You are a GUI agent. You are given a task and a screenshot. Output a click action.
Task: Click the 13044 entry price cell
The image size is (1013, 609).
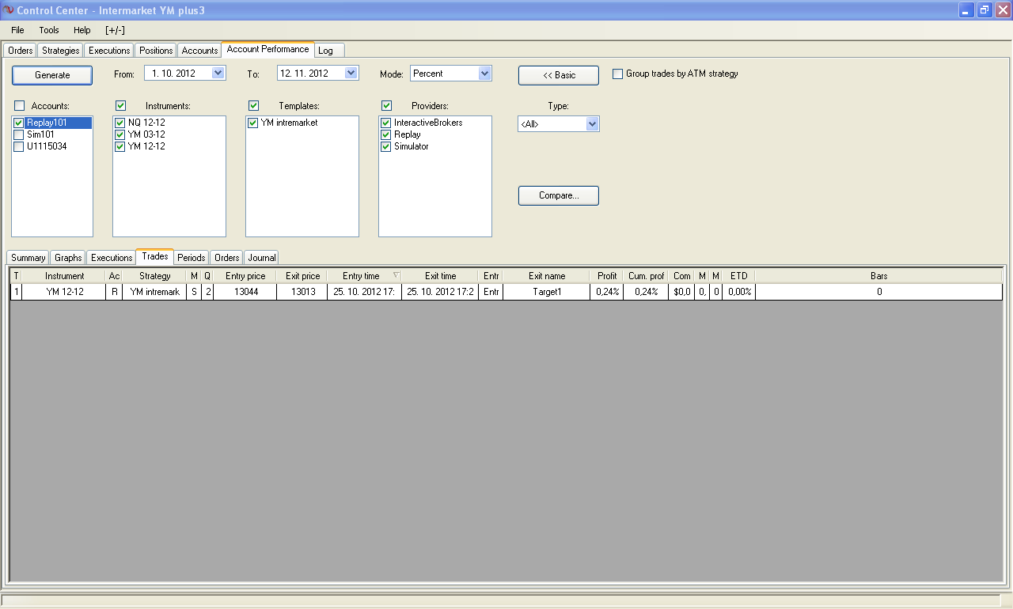tap(245, 292)
